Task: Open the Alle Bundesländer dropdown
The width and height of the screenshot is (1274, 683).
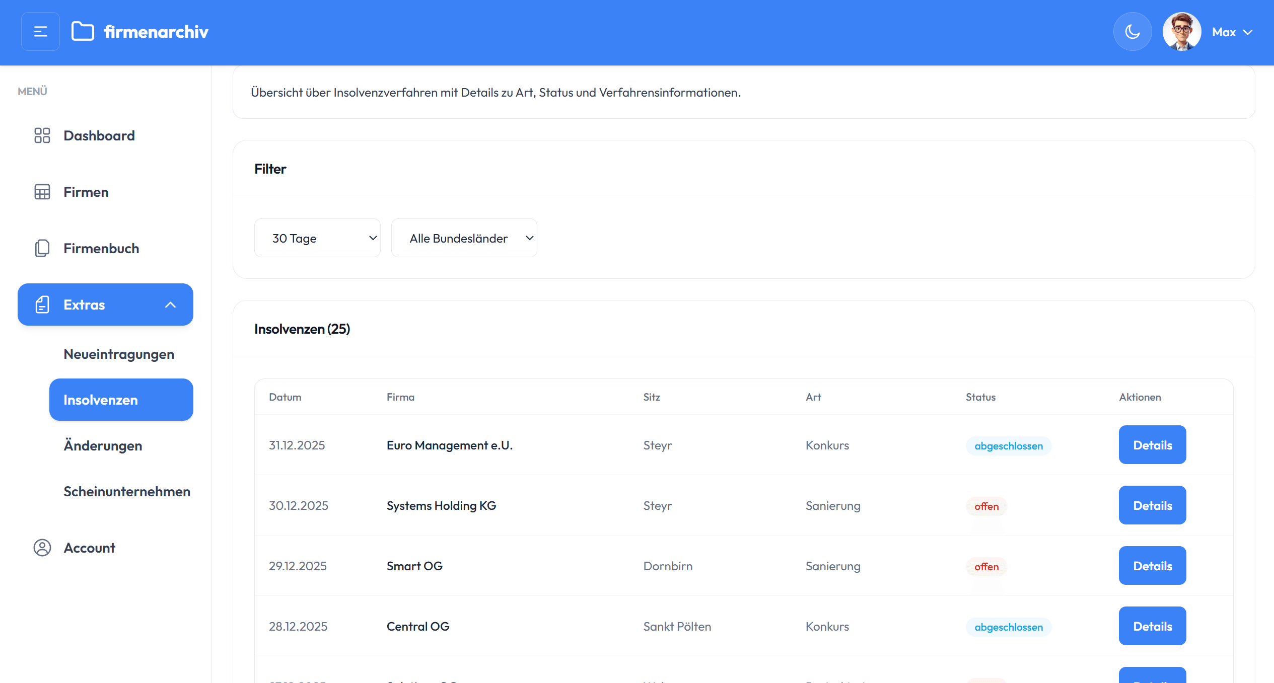Action: point(464,238)
